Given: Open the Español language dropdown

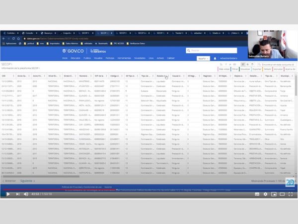Looking at the screenshot, I should click(203, 58).
